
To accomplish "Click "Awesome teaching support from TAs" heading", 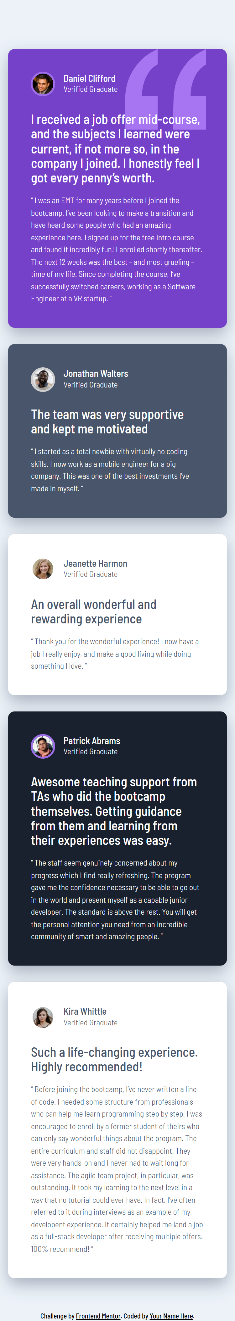I will pos(113,811).
